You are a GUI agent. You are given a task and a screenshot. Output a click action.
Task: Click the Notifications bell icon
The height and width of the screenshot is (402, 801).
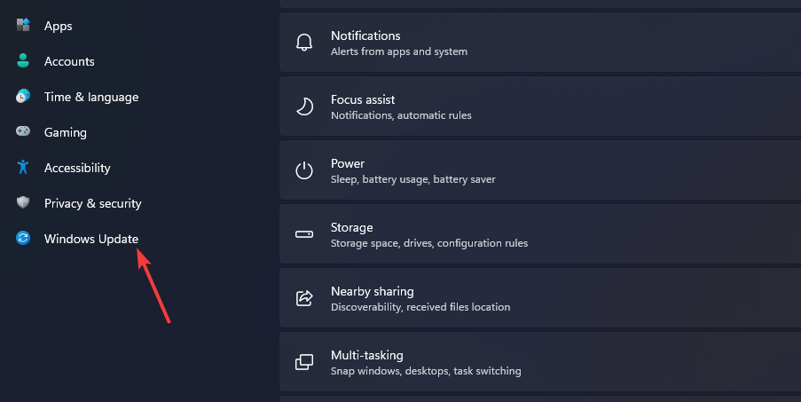(x=304, y=43)
